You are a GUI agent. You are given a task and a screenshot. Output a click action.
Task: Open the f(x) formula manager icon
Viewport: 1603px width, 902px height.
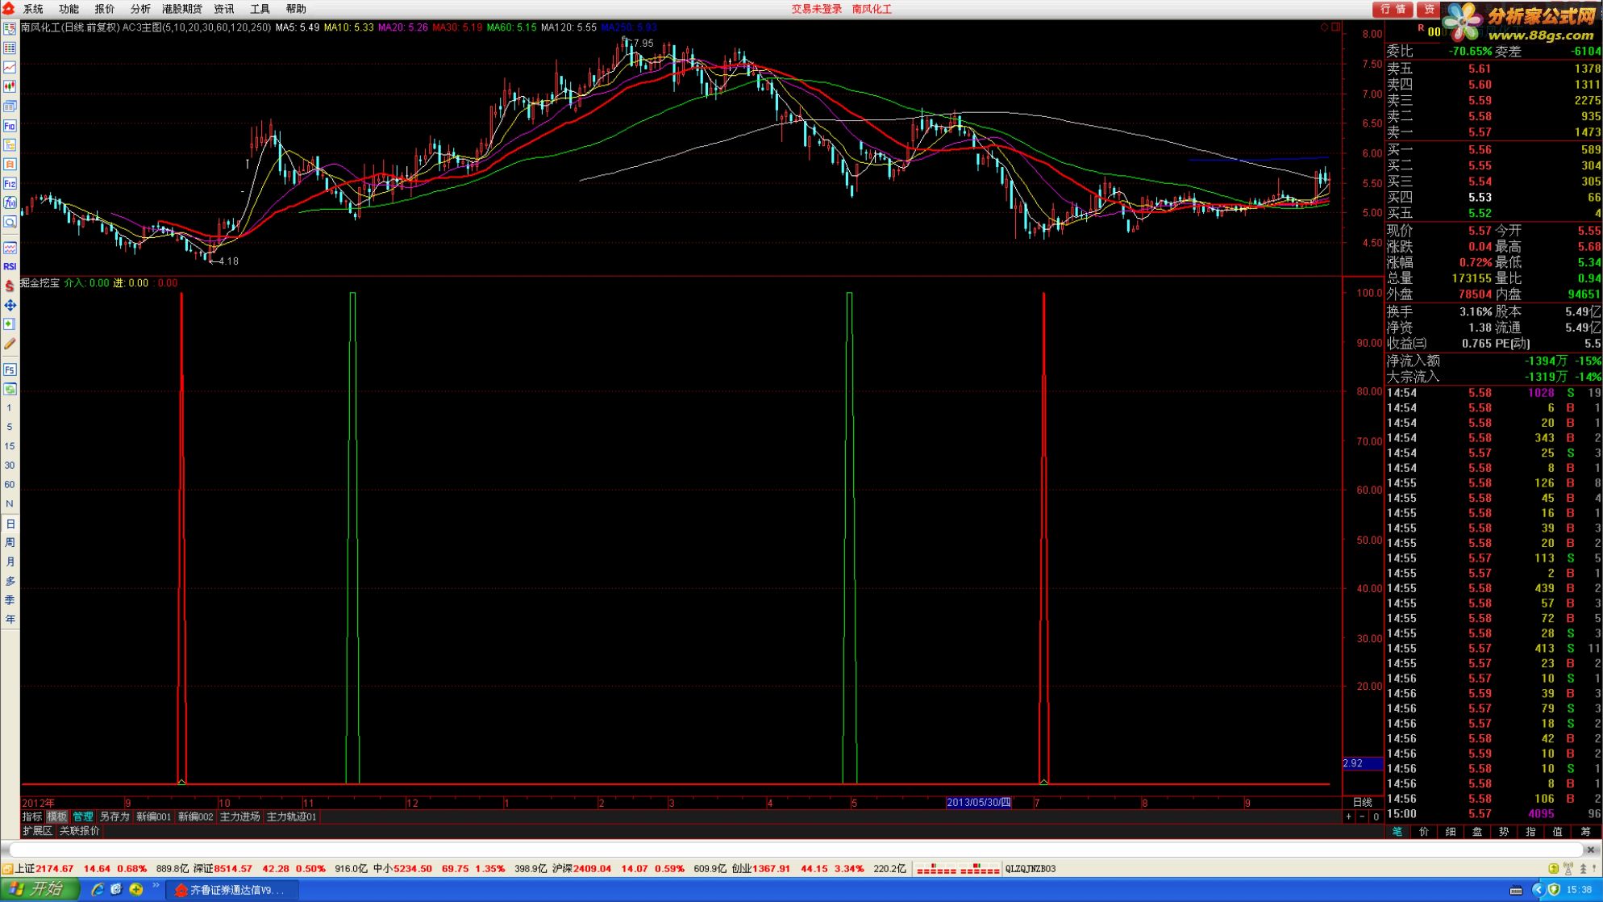[10, 203]
